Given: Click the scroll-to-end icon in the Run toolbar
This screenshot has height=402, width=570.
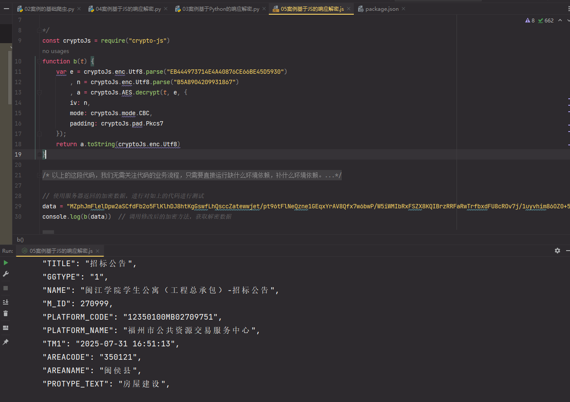Looking at the screenshot, I should coord(6,302).
